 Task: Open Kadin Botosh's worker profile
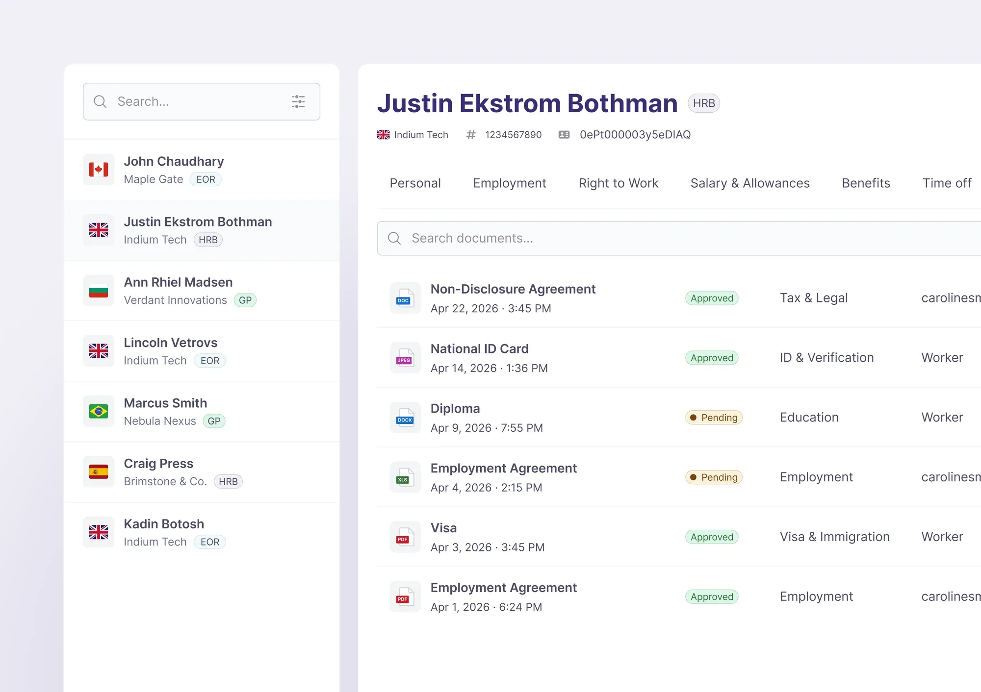pos(202,532)
